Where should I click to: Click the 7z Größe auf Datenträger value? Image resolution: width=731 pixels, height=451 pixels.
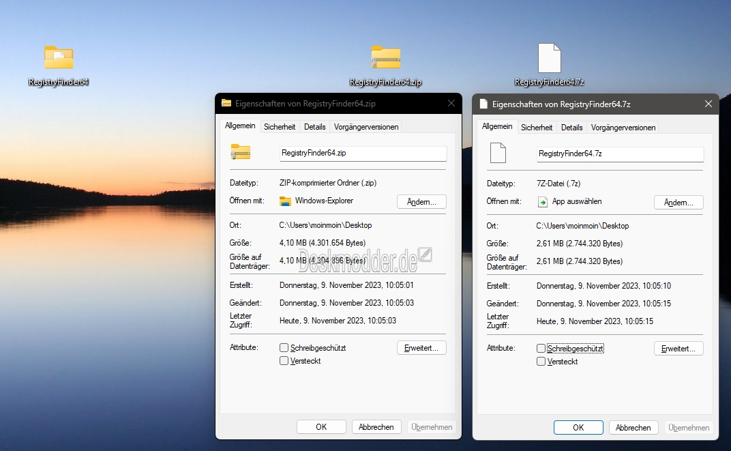(580, 261)
